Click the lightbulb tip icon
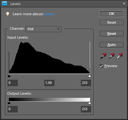 click(x=8, y=14)
